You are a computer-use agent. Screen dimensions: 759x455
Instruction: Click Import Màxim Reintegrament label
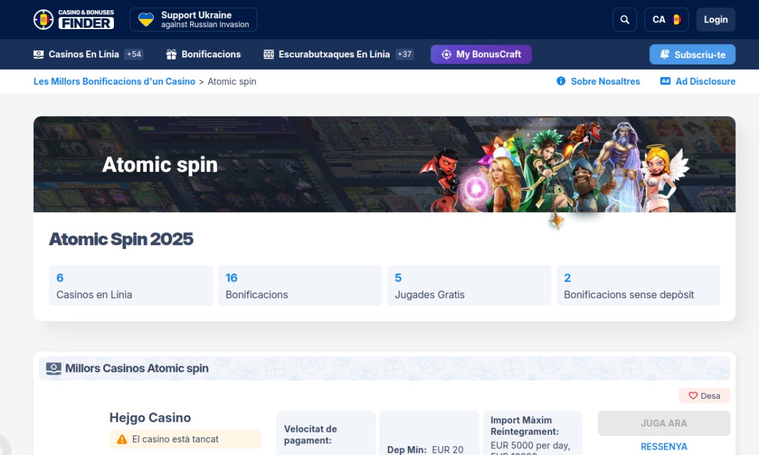(x=525, y=426)
